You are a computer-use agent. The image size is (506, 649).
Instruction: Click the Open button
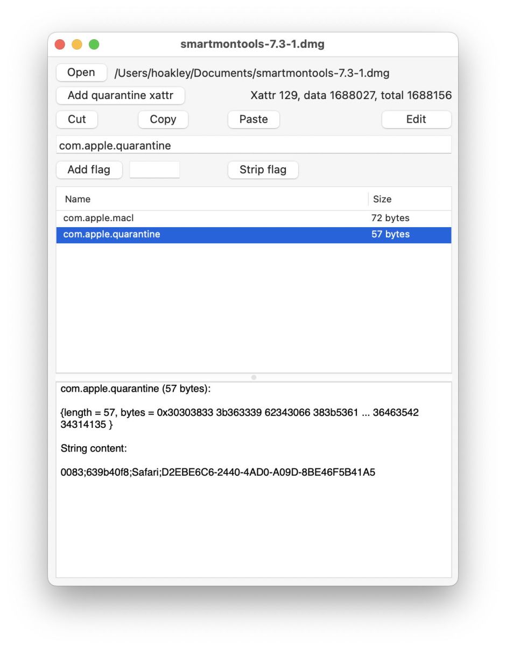click(x=81, y=72)
